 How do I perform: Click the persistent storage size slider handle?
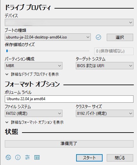coord(7,51)
